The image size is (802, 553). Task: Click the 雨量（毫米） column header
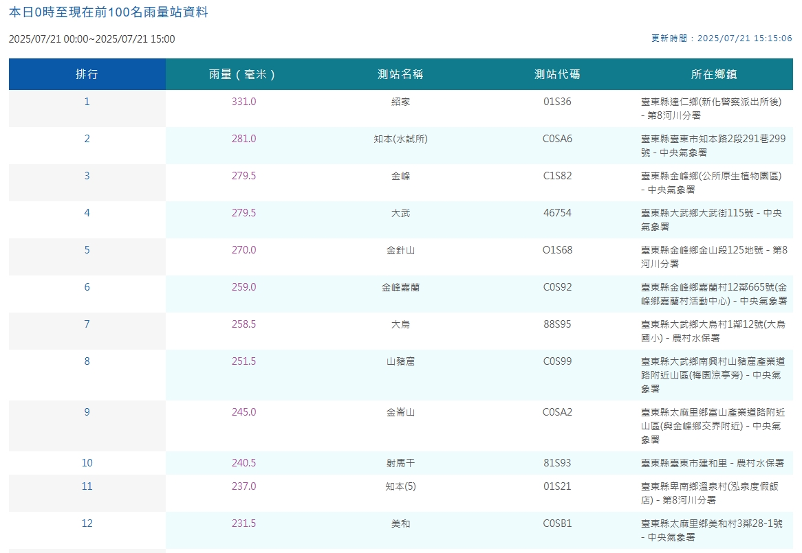click(244, 74)
